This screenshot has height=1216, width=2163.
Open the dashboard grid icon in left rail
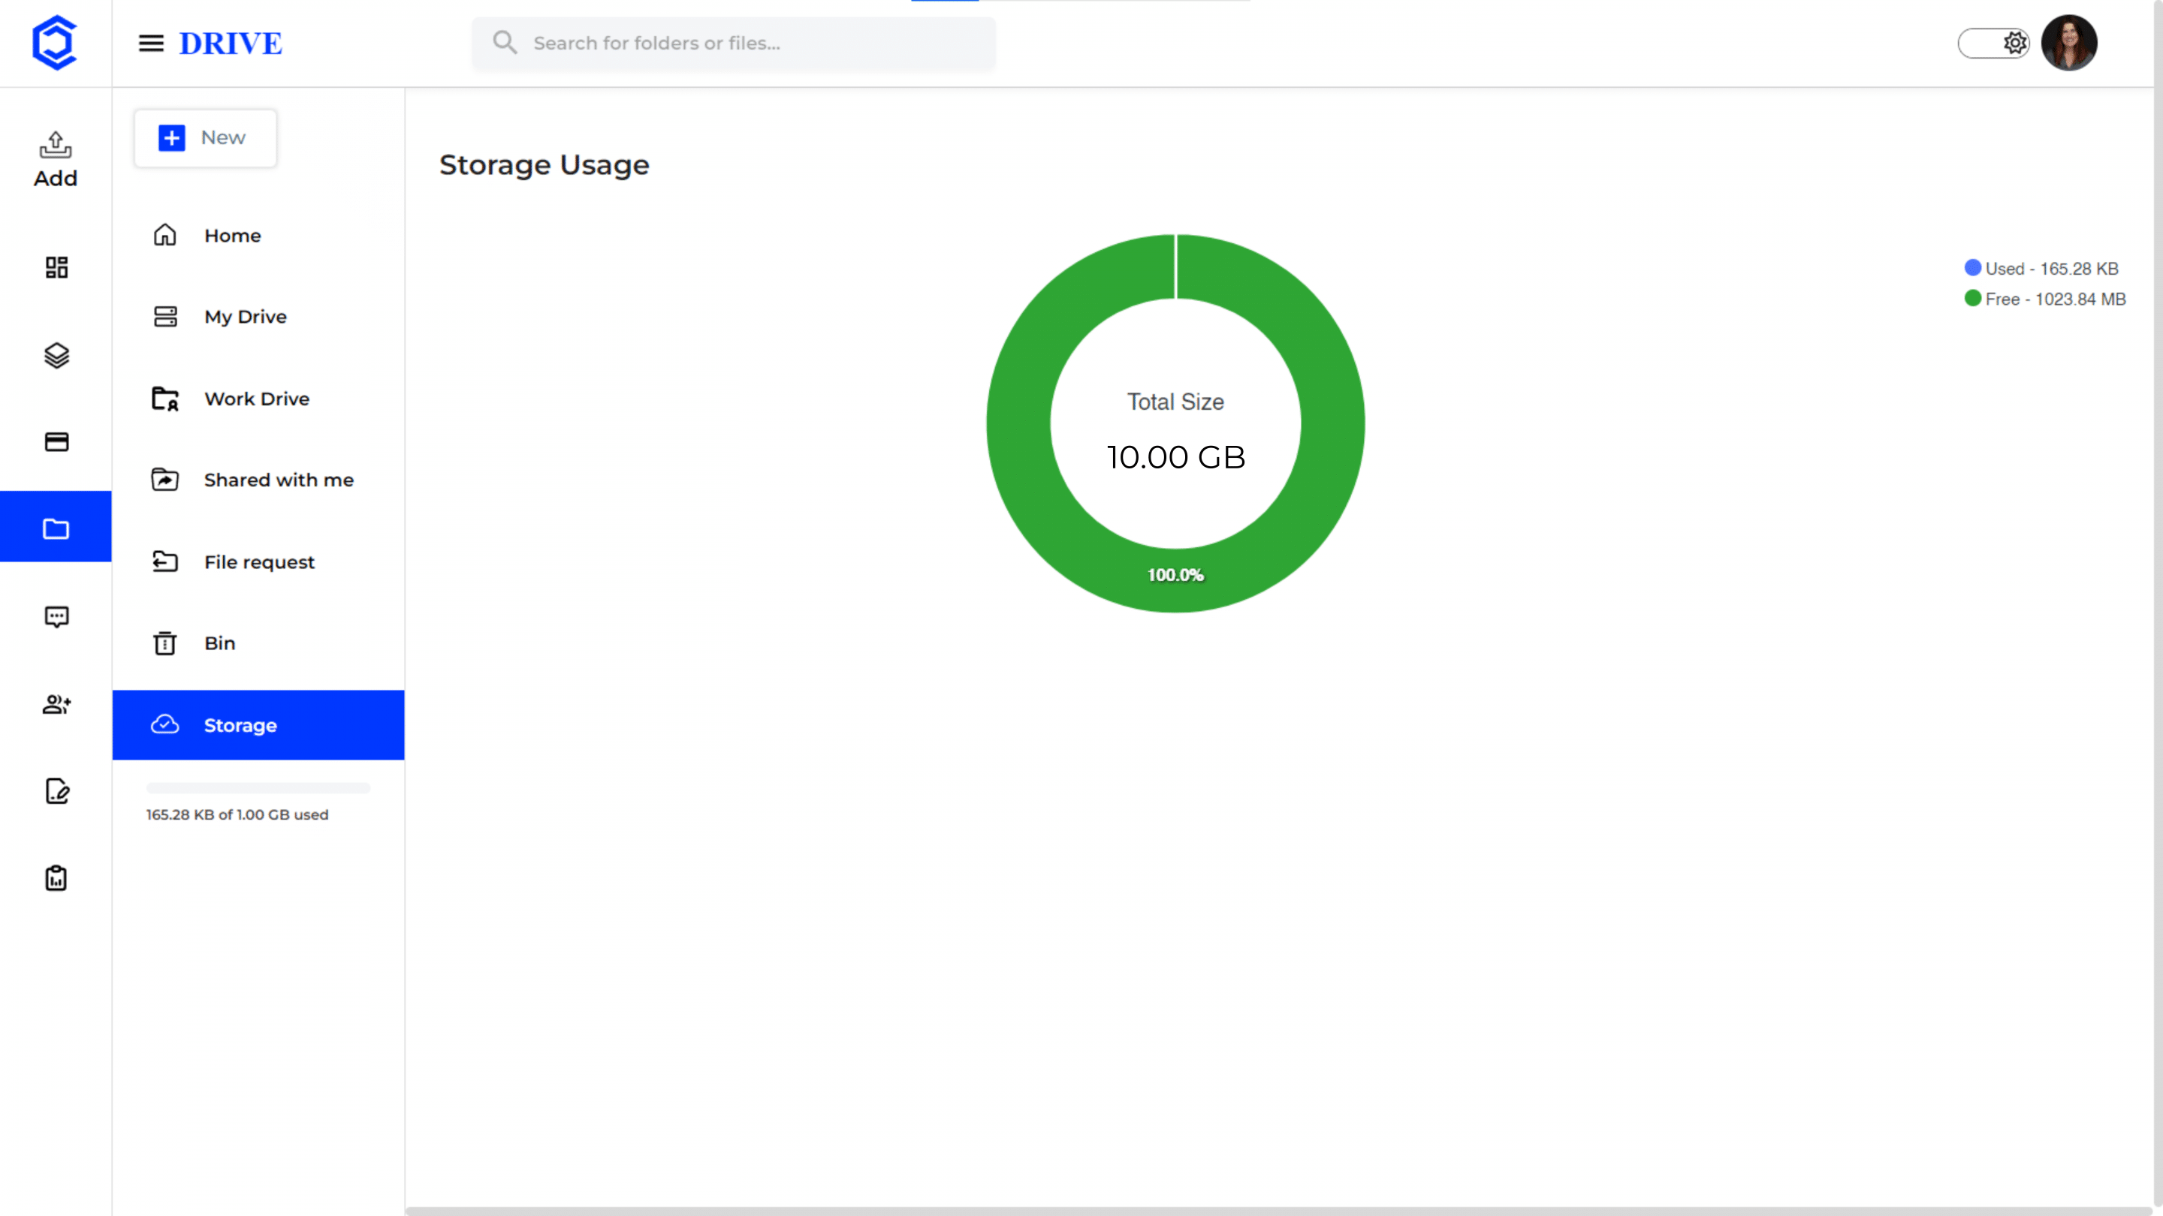(56, 268)
